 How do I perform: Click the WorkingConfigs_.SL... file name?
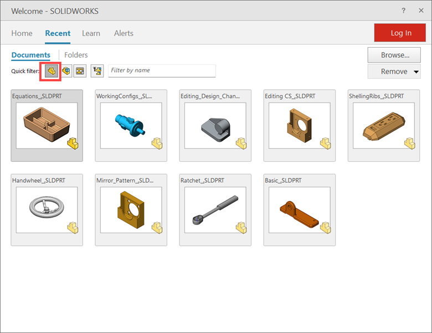[124, 96]
